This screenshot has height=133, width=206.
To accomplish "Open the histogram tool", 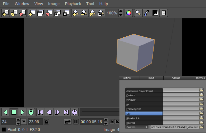I will pos(155,13).
